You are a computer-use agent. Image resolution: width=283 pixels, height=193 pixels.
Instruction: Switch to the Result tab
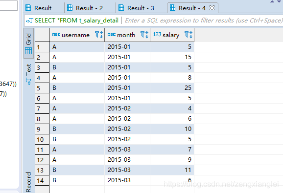43,8
